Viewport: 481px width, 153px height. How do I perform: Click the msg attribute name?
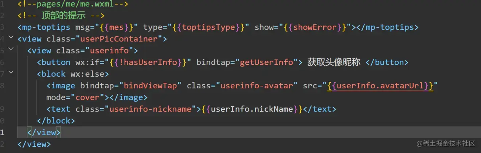82,27
